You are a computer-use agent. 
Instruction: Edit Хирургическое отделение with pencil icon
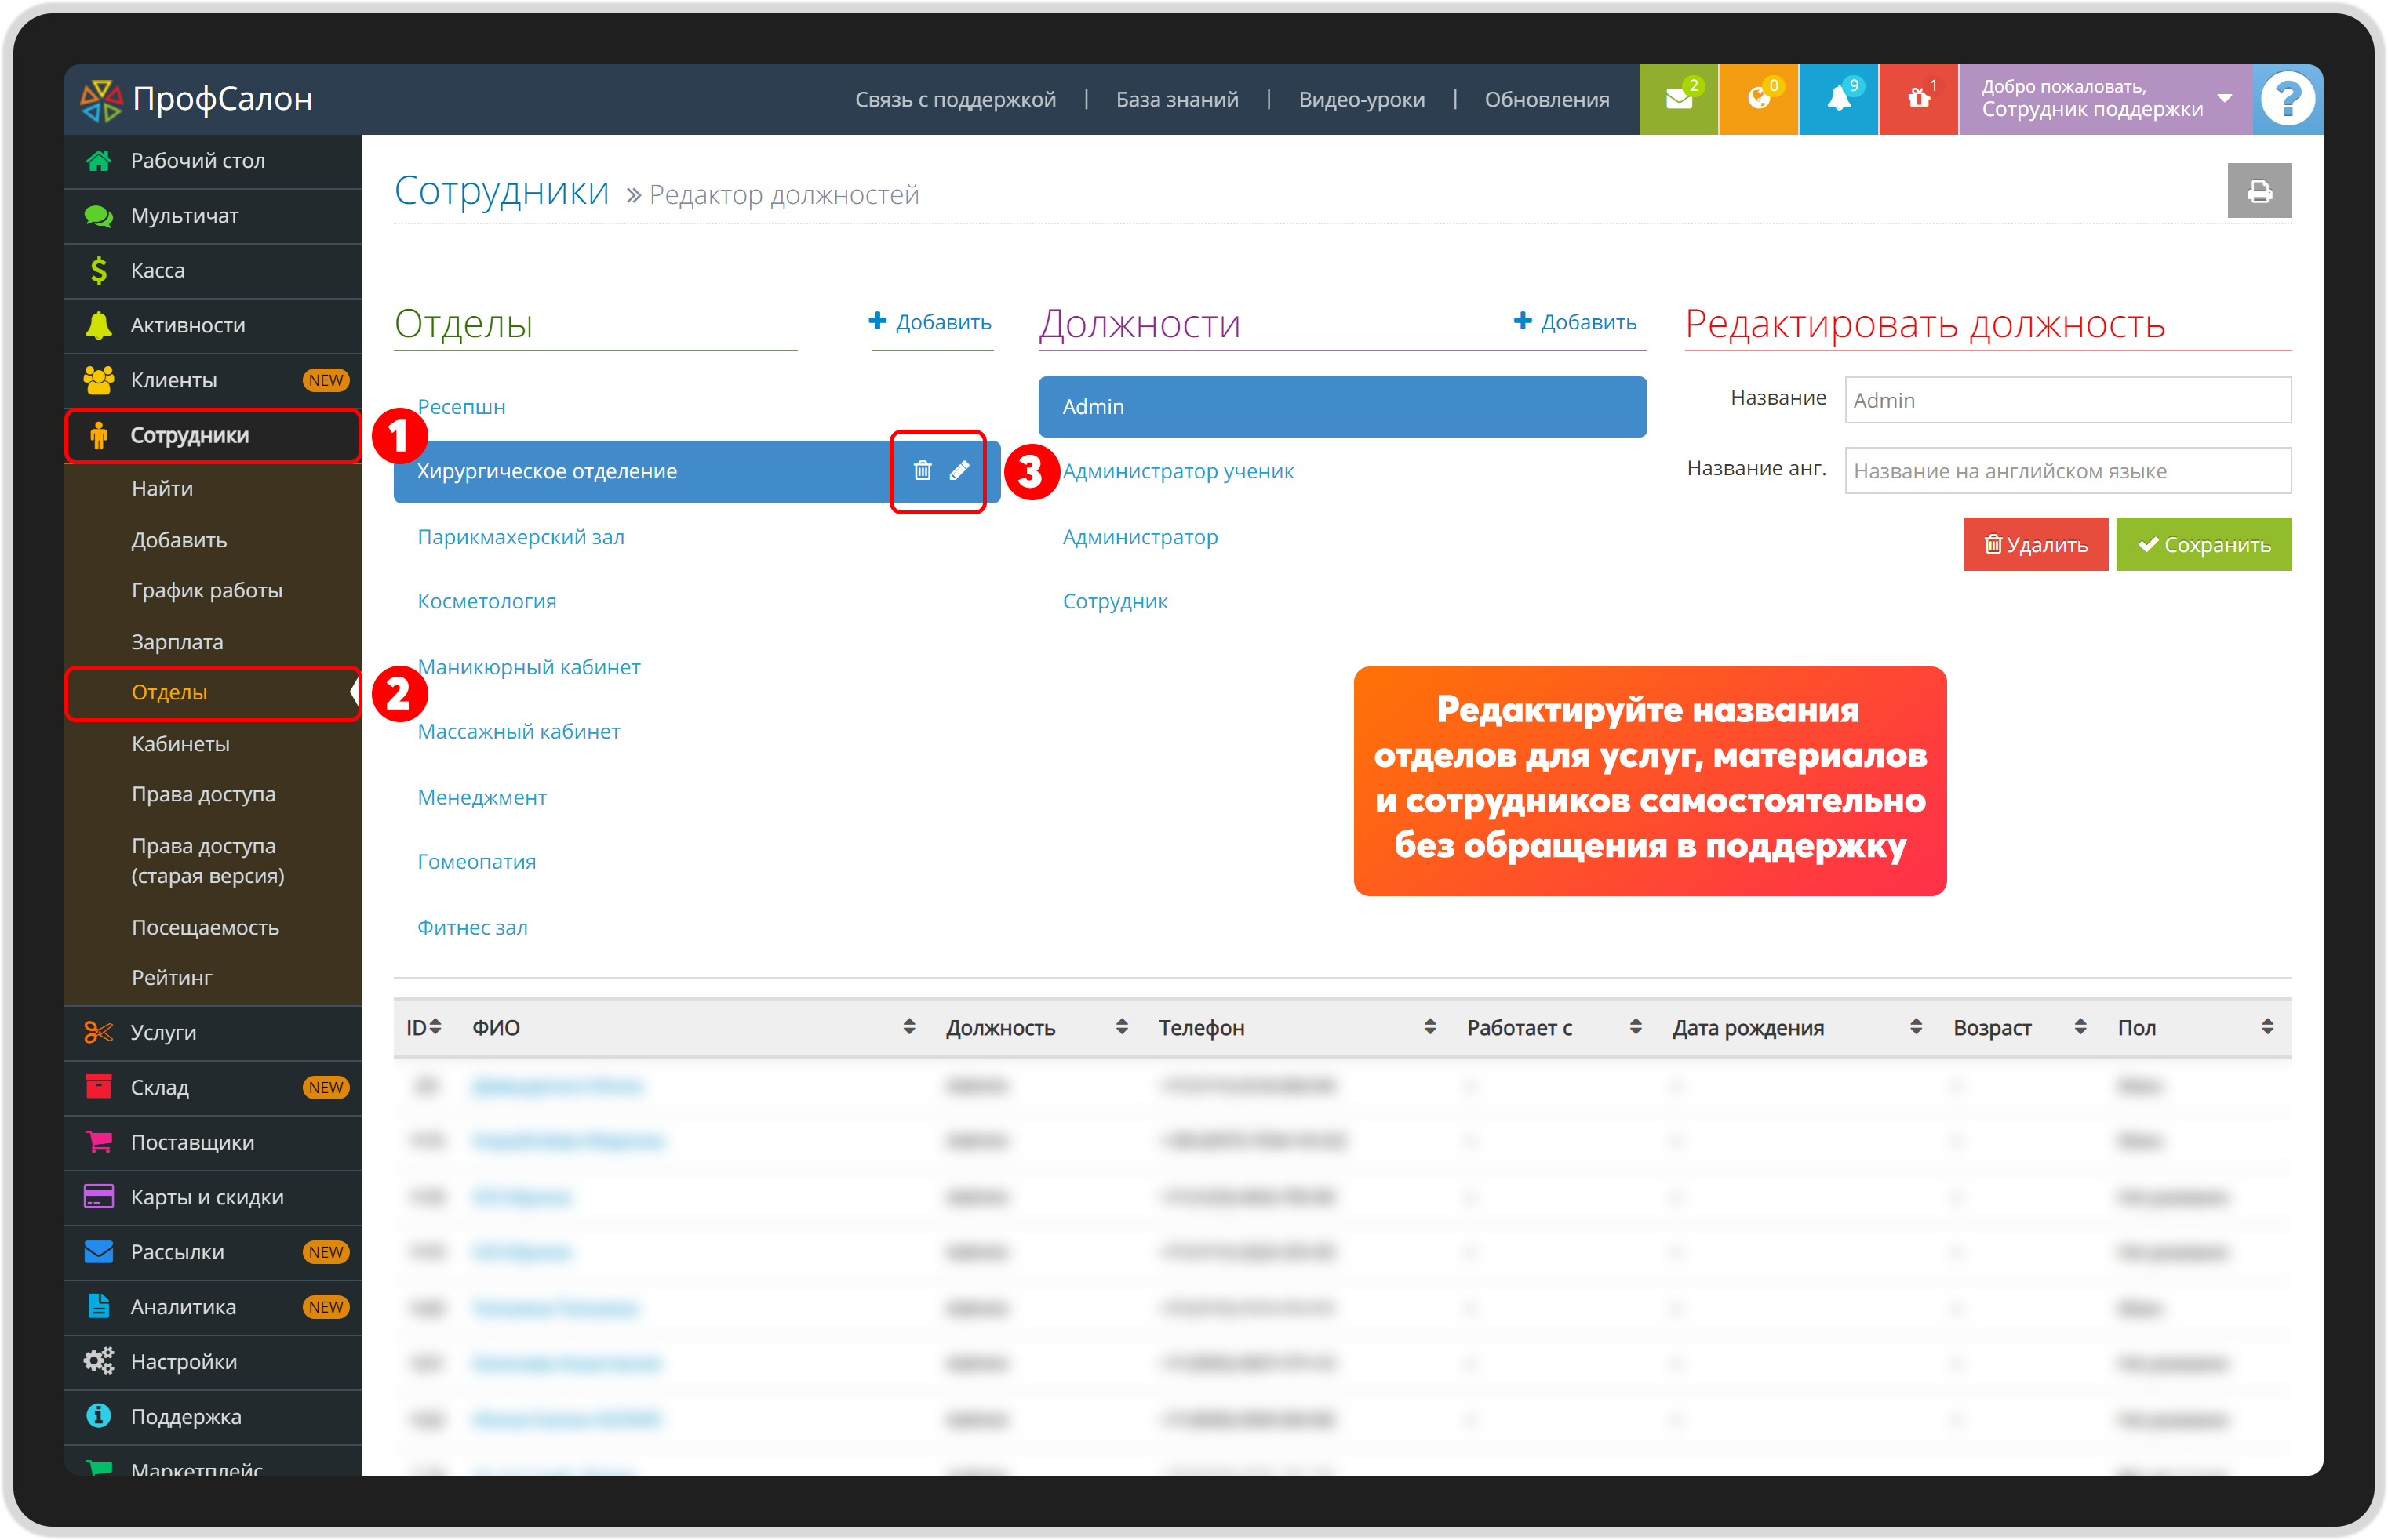click(x=959, y=470)
